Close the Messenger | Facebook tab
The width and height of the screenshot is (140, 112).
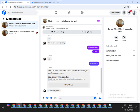(x=28, y=2)
